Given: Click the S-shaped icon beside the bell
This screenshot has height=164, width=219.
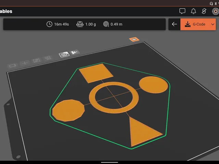Looking at the screenshot, I should click(204, 11).
